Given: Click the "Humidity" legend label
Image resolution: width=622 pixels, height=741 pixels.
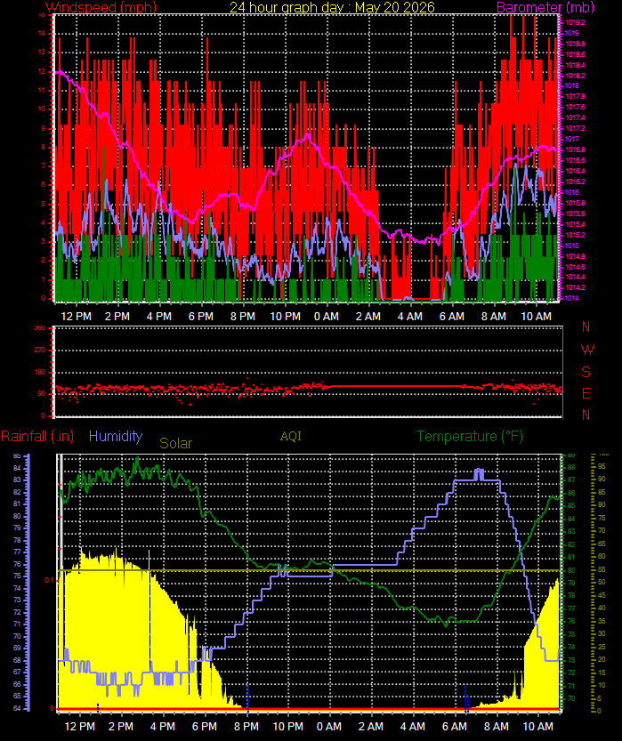Looking at the screenshot, I should click(x=116, y=436).
